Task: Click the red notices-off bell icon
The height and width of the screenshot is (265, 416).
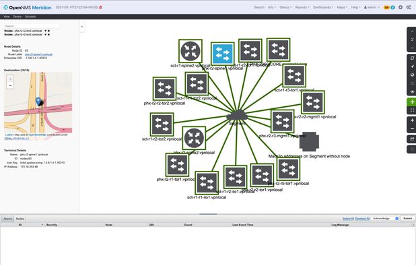Action: tap(100, 7)
